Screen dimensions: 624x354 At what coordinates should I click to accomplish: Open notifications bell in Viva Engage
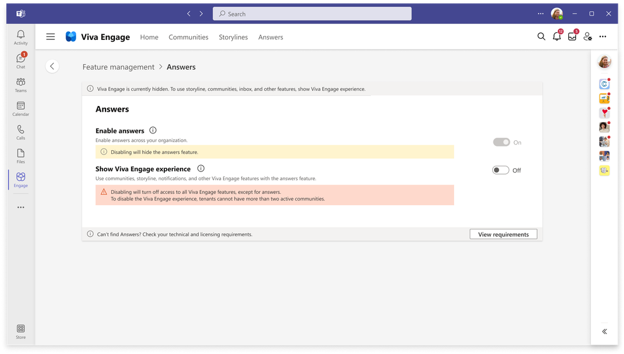[x=557, y=37]
